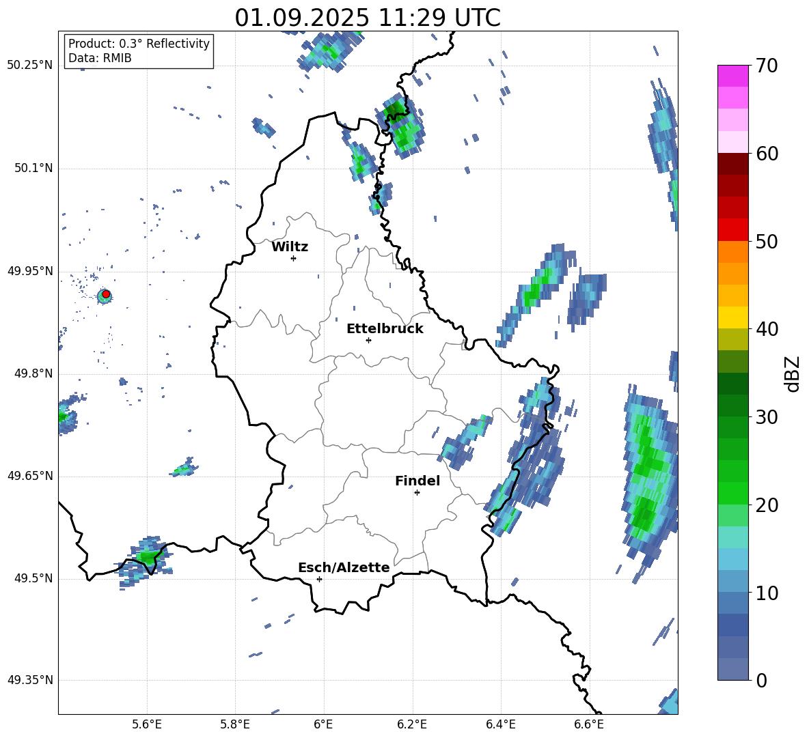The height and width of the screenshot is (738, 809).
Task: Click the 10 dBZ colorbar tick label
Action: [766, 593]
